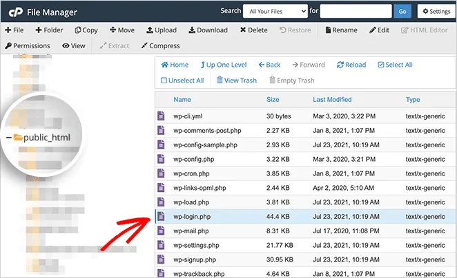
Task: Select wp-load.php file name
Action: [191, 202]
